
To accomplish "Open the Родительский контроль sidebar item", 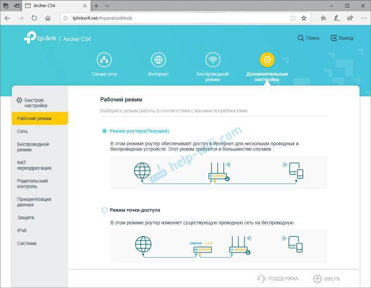I will click(x=40, y=184).
